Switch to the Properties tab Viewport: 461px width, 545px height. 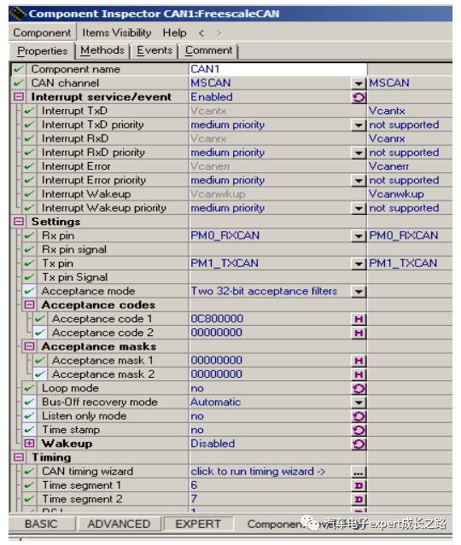click(42, 51)
